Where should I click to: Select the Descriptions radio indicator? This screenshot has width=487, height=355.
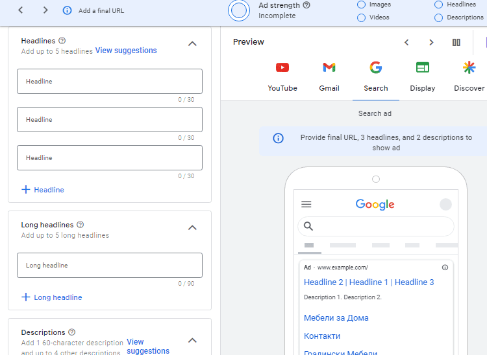coord(439,17)
